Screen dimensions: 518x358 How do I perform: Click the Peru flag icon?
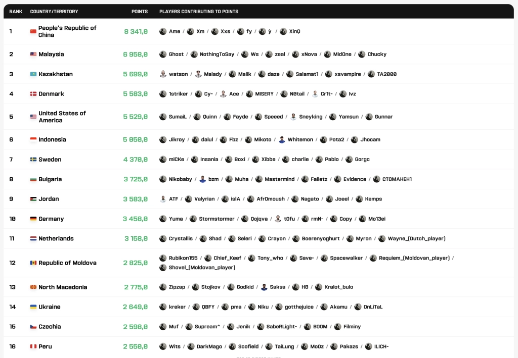(33, 346)
